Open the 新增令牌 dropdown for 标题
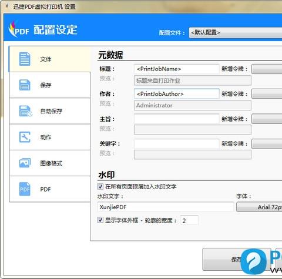The height and width of the screenshot is (279, 282). 267,69
